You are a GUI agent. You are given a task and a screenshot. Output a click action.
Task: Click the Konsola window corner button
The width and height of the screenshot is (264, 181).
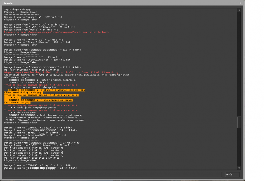241,3
